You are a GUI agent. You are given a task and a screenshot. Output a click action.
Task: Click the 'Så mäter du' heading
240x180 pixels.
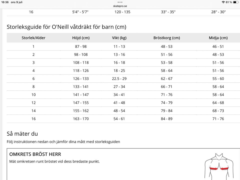22,134
